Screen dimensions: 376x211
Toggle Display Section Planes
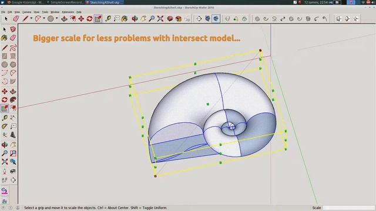[207, 18]
